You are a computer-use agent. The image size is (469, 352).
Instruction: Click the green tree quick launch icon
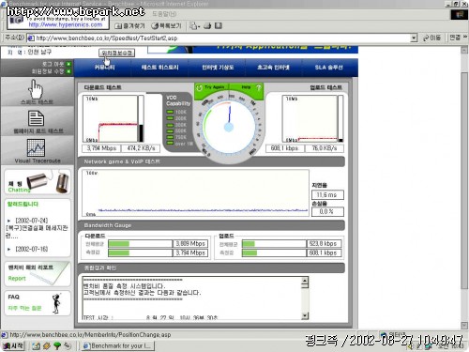[x=57, y=346]
